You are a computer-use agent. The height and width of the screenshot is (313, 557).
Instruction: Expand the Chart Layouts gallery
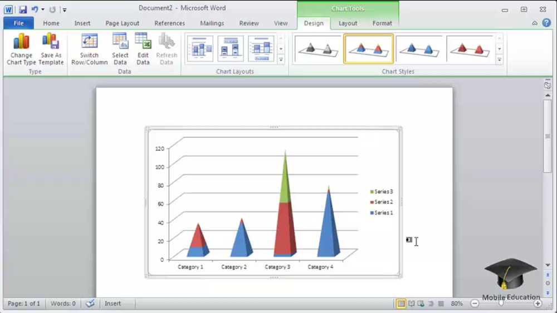tap(281, 60)
